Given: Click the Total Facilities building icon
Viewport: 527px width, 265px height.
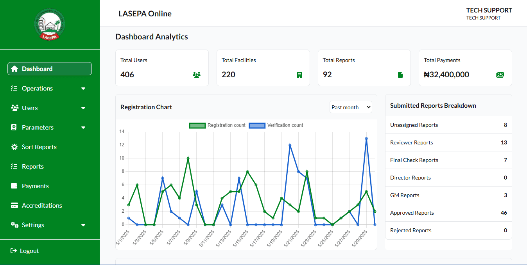Looking at the screenshot, I should click(299, 75).
